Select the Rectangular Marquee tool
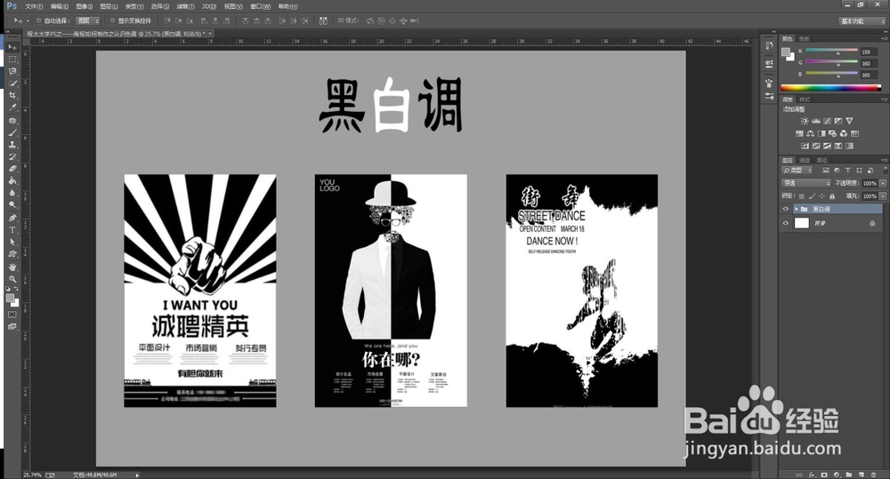Viewport: 890px width, 479px height. 12,59
